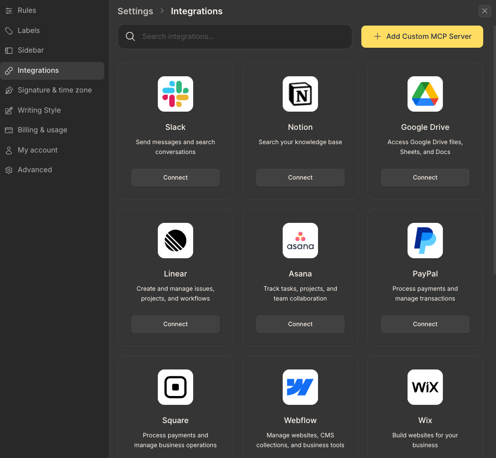Focus the Search integrations field

pos(241,36)
